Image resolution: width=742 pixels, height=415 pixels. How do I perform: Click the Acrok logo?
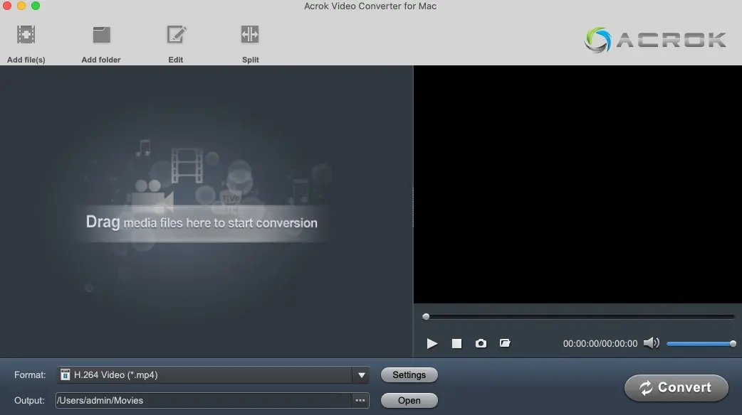[x=654, y=40]
